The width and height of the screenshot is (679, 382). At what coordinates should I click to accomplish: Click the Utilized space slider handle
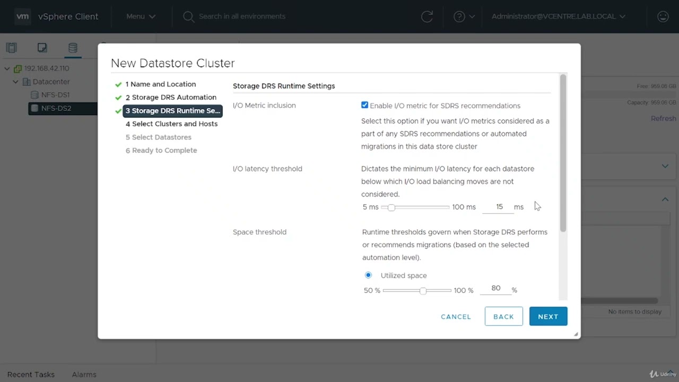pyautogui.click(x=423, y=290)
